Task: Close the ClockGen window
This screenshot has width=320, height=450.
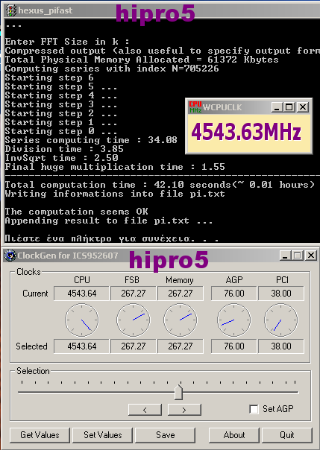Action: coord(311,255)
